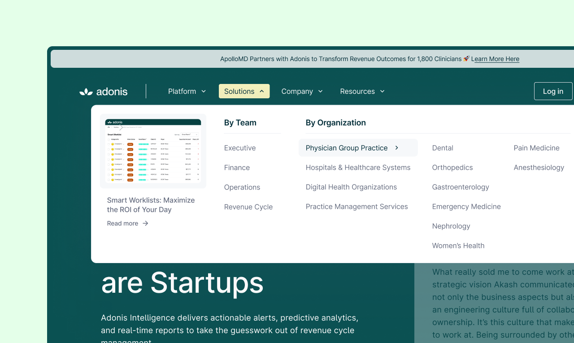Click the adonis wordmark text
Viewport: 574px width, 343px height.
click(112, 92)
